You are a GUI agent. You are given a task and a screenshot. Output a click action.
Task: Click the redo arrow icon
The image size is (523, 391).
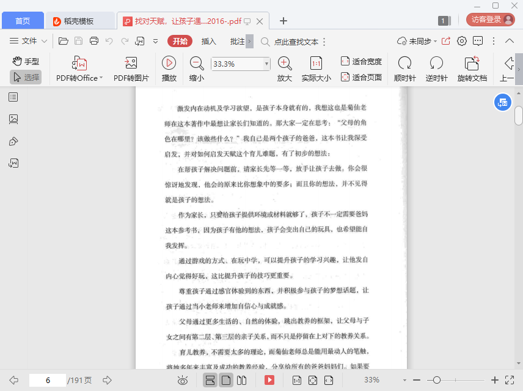[x=125, y=41]
